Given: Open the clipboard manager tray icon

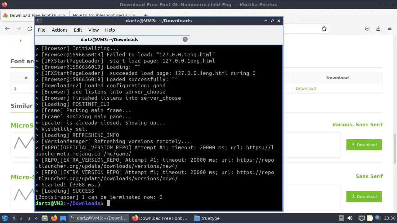Looking at the screenshot, I should [370, 218].
